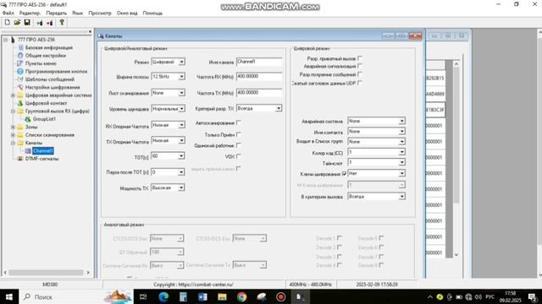Open Word from taskbar
The image size is (542, 304).
click(202, 296)
